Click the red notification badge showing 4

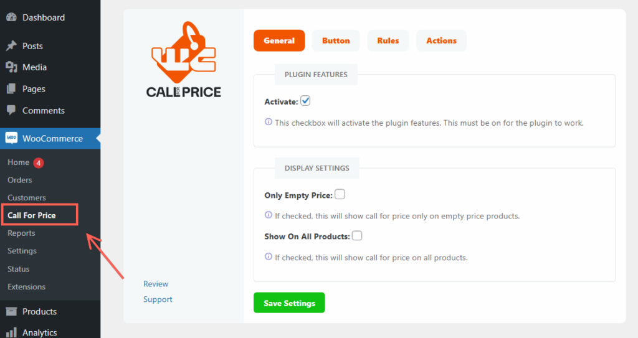click(x=38, y=162)
